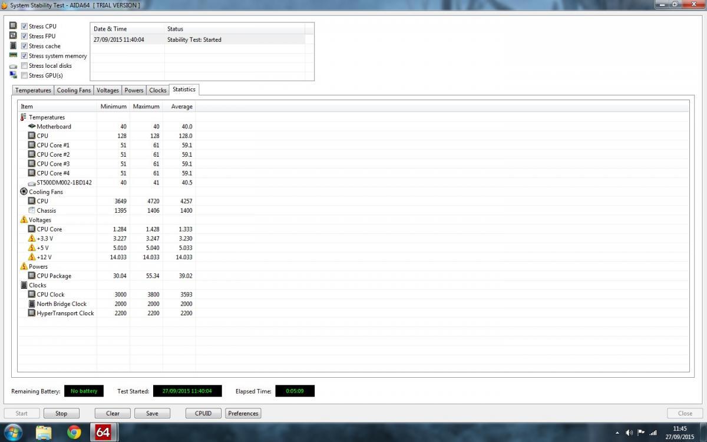Enable the Stress CPU checkbox
The image size is (707, 442).
[x=24, y=27]
